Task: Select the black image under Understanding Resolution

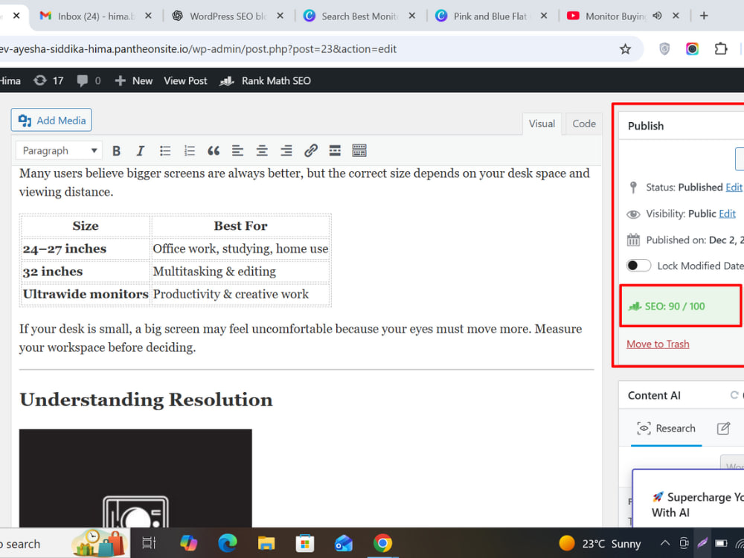Action: pos(135,478)
